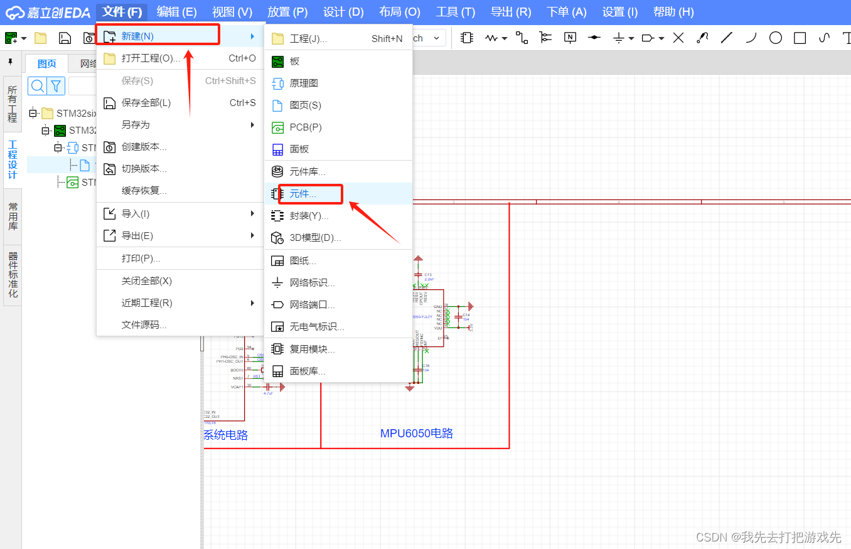Select the straight line drawing tool

[x=727, y=38]
